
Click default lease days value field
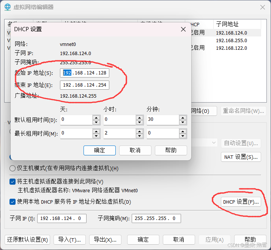tap(76, 120)
